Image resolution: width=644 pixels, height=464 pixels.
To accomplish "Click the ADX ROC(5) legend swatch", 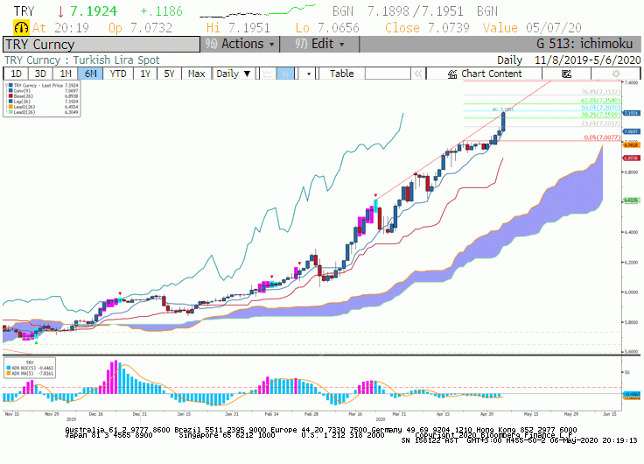I will [x=9, y=369].
